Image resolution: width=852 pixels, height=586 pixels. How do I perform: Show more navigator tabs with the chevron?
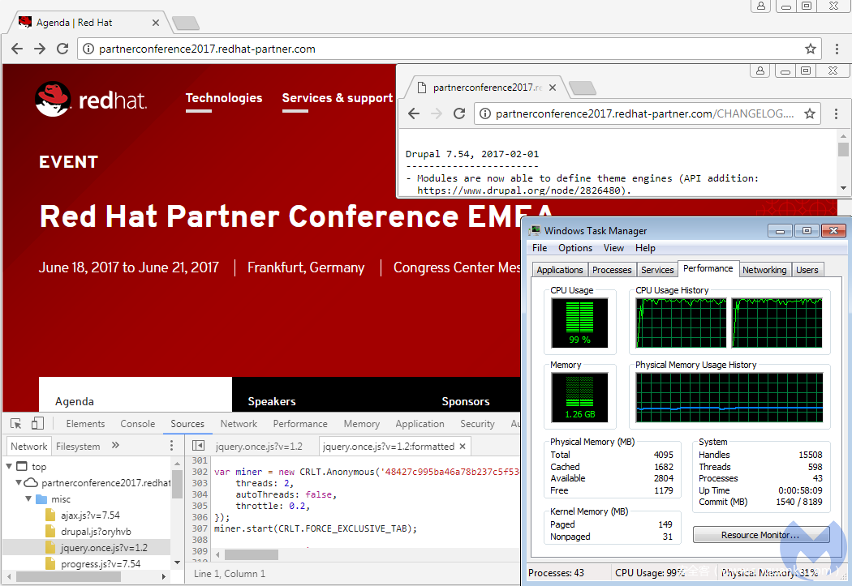pos(115,446)
